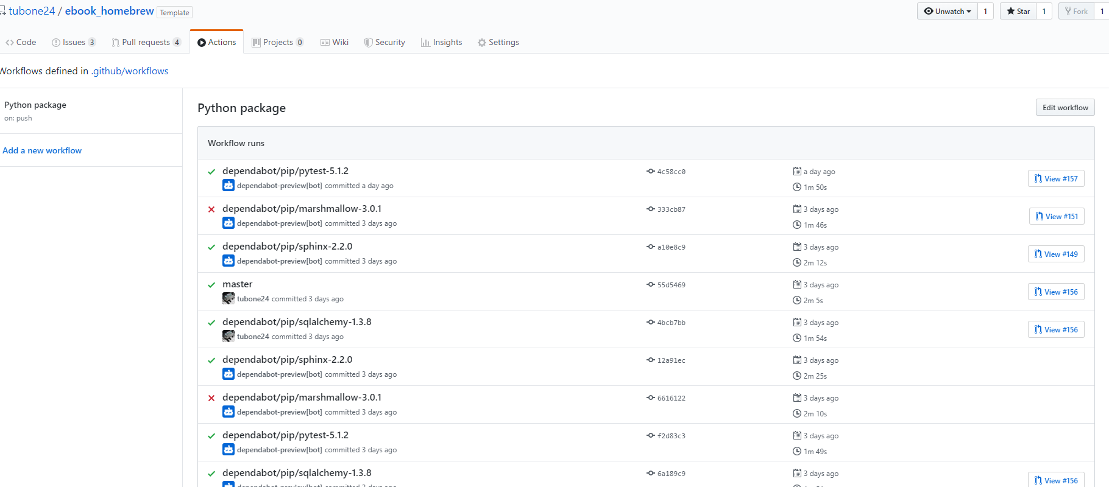Viewport: 1109px width, 487px height.
Task: Click the Fork button
Action: pyautogui.click(x=1077, y=11)
